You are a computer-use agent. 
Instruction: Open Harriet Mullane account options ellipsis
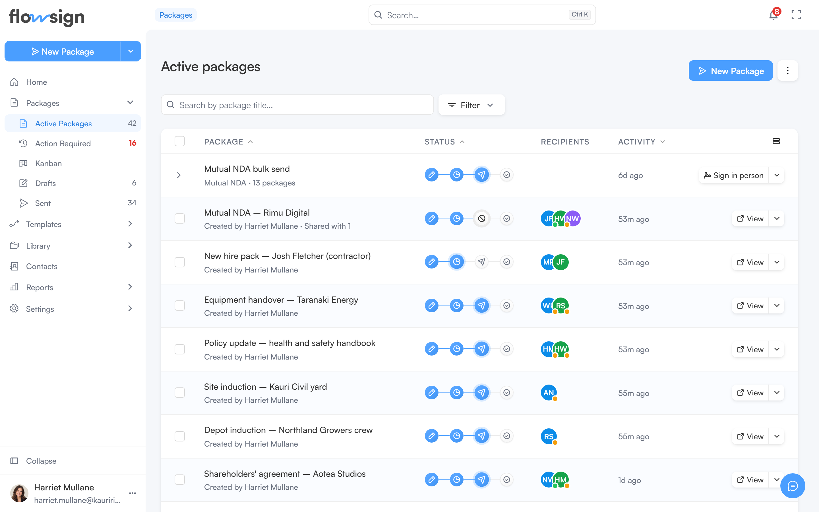pos(132,493)
